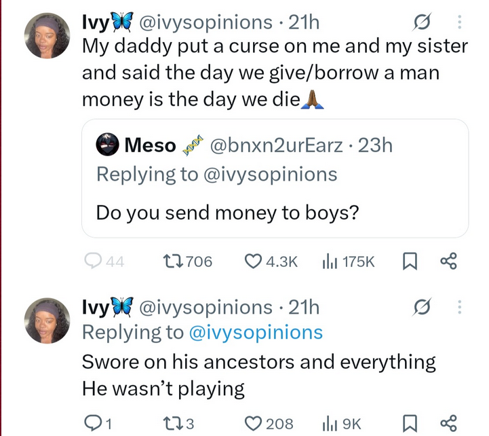Image resolution: width=489 pixels, height=436 pixels.
Task: View analytics showing 175K views
Action: point(329,261)
